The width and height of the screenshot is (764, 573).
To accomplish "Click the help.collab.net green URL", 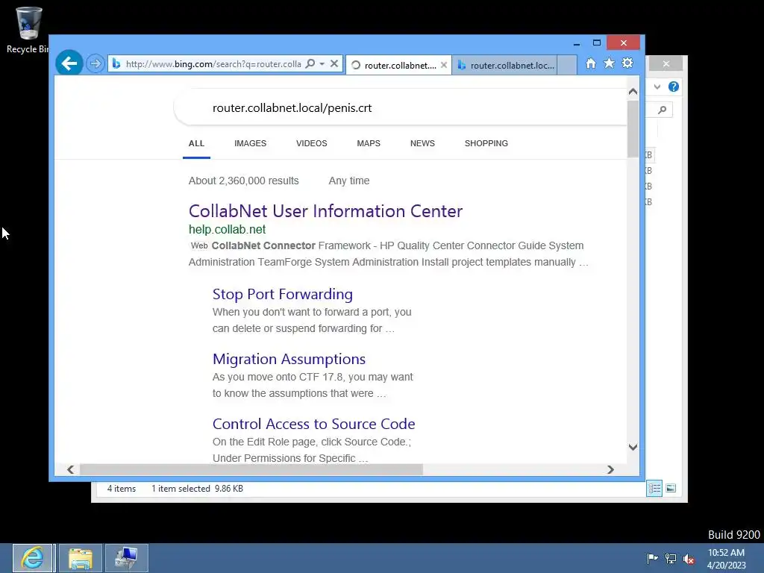I will (227, 230).
